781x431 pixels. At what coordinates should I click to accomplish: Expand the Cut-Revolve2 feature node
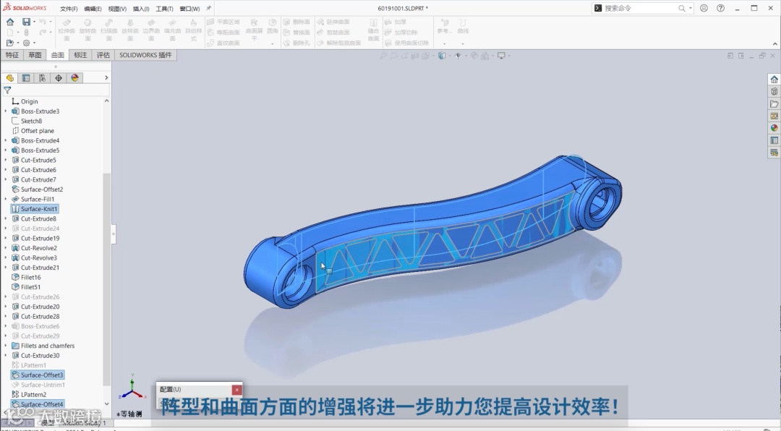pos(6,247)
